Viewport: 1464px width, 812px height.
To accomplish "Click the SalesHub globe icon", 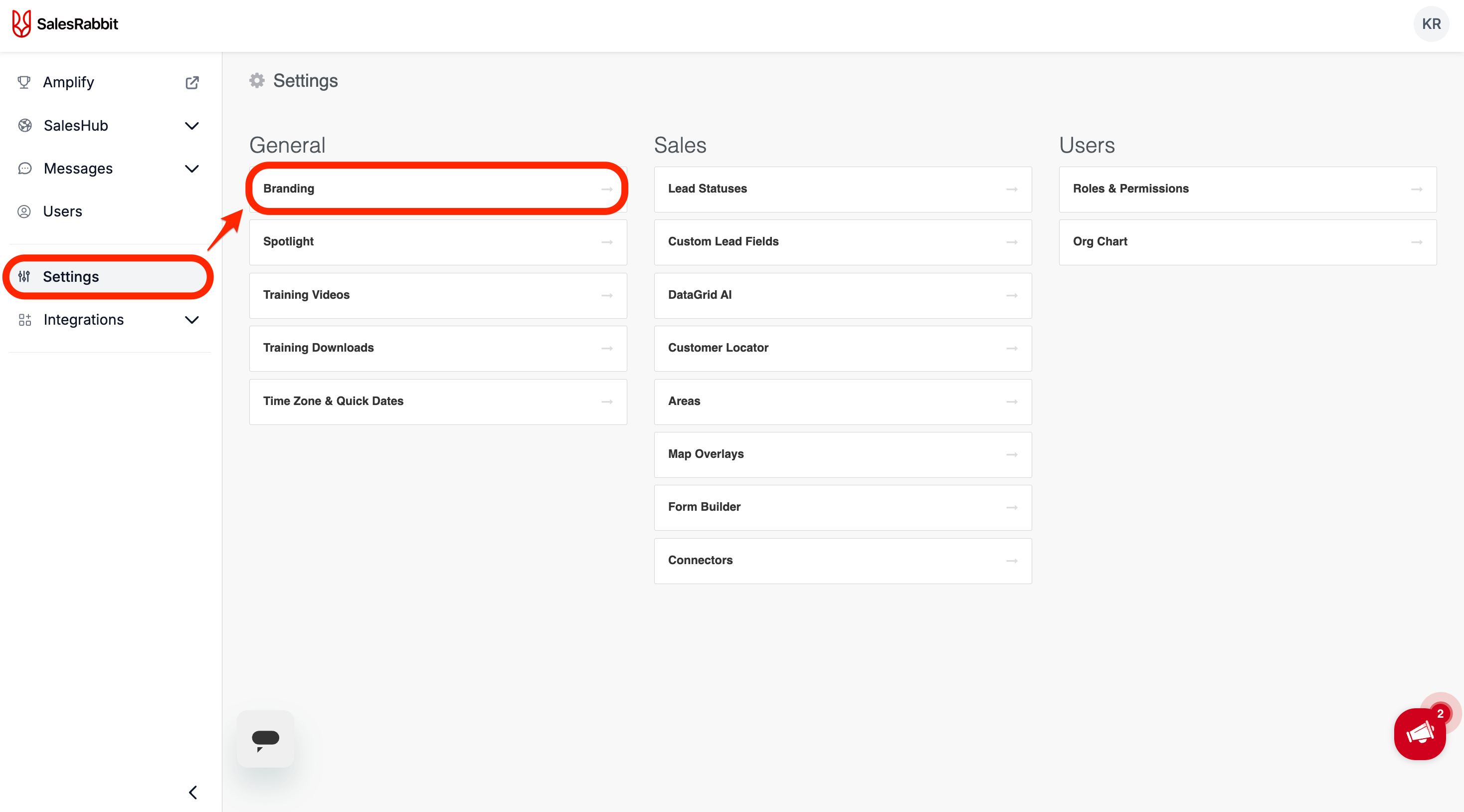I will [24, 126].
